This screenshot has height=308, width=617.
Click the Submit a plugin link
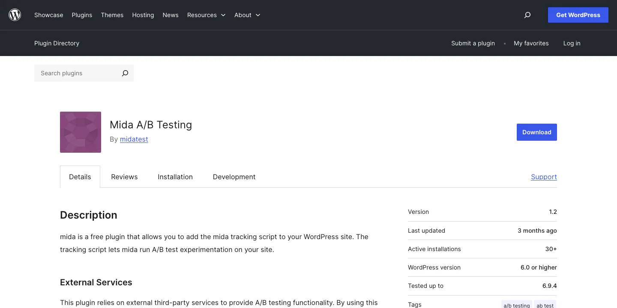(473, 43)
